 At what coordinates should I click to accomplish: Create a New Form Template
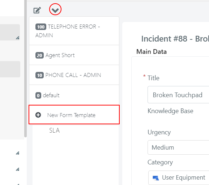tap(74, 115)
